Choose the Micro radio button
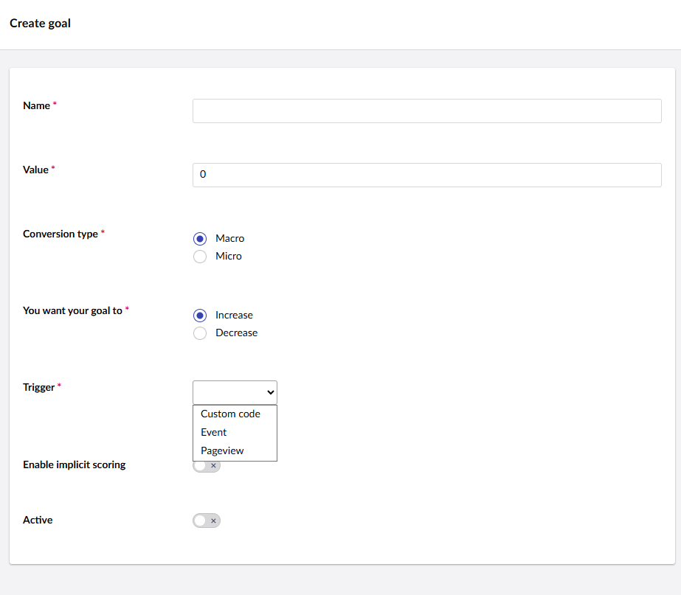 [200, 257]
